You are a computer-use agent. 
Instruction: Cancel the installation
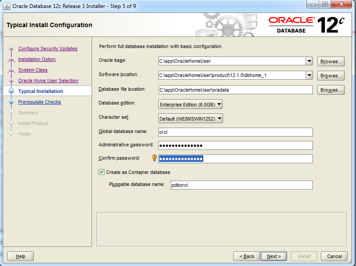(334, 256)
